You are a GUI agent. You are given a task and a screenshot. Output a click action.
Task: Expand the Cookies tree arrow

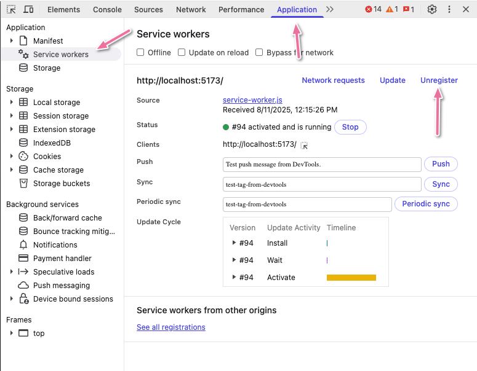[x=12, y=156]
